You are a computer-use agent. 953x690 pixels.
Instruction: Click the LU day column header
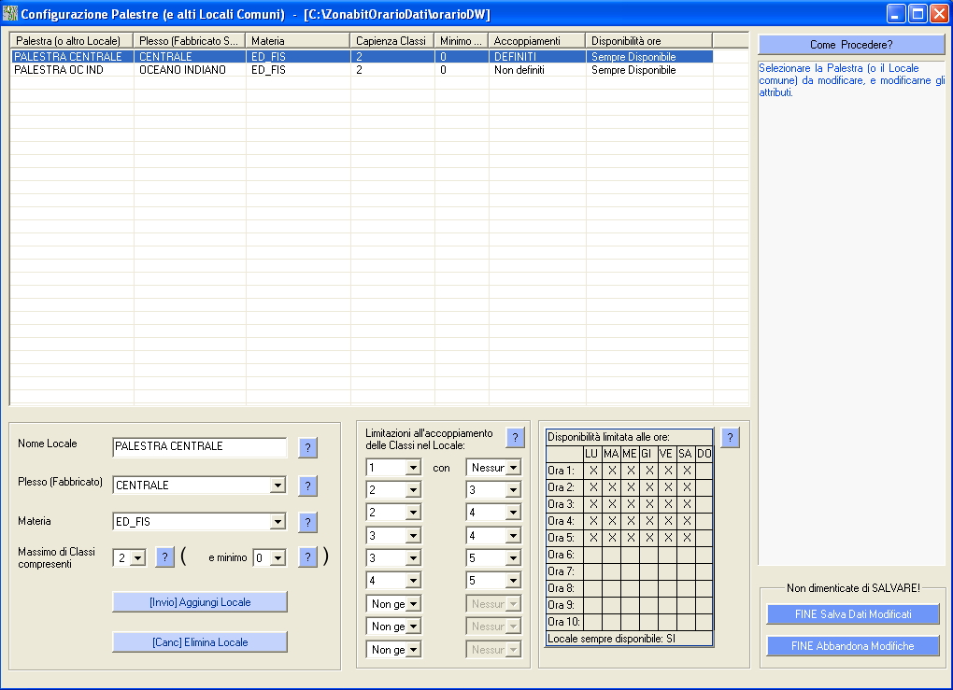click(x=592, y=454)
